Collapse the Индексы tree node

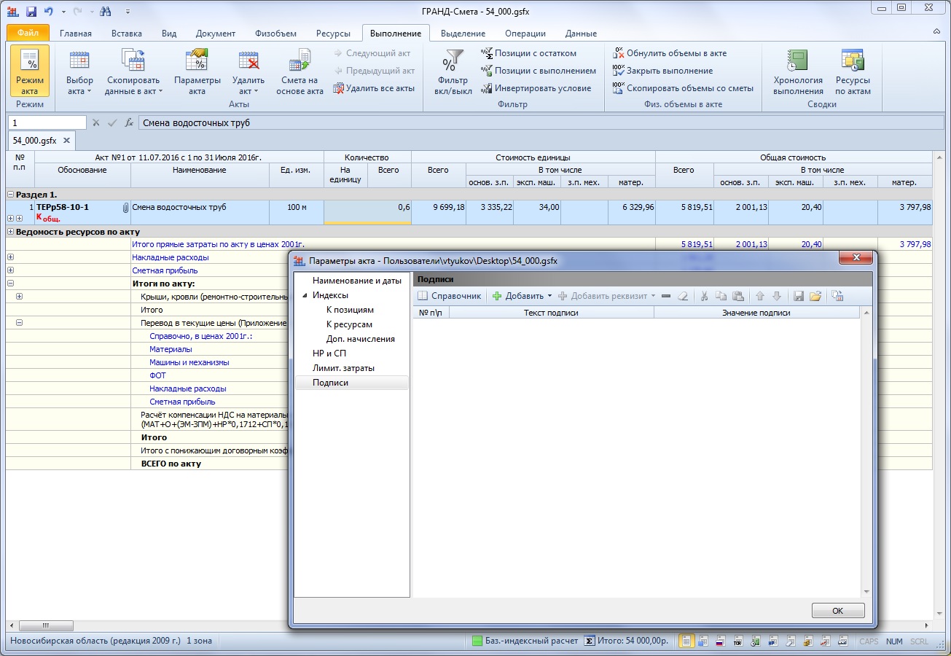click(x=305, y=295)
